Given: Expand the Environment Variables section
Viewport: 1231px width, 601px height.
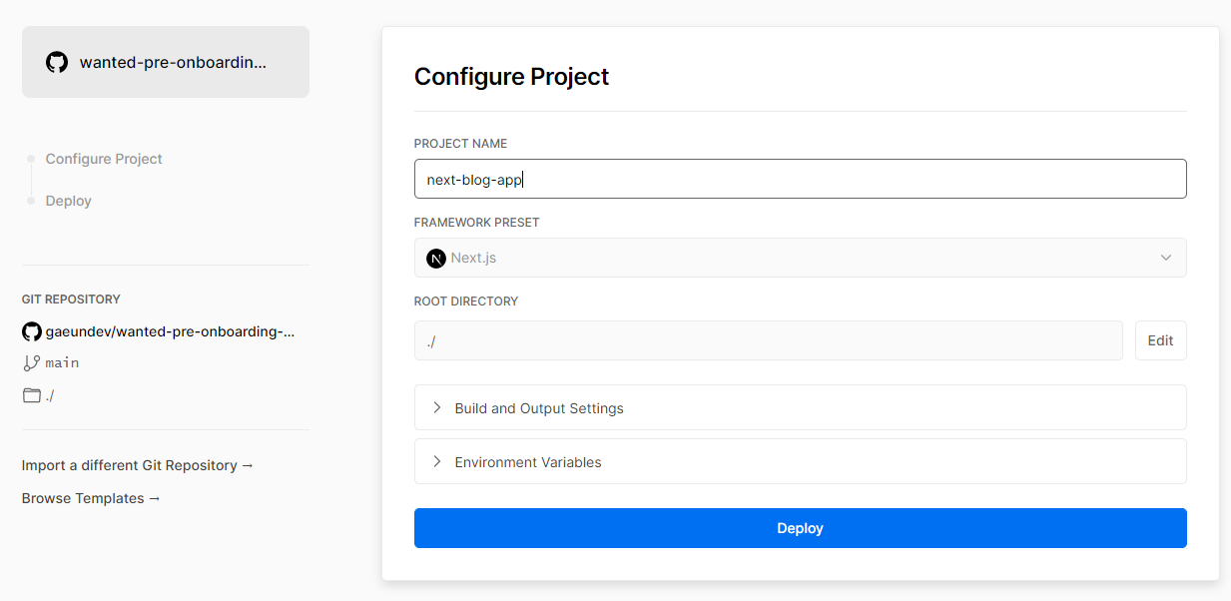Looking at the screenshot, I should pos(528,462).
